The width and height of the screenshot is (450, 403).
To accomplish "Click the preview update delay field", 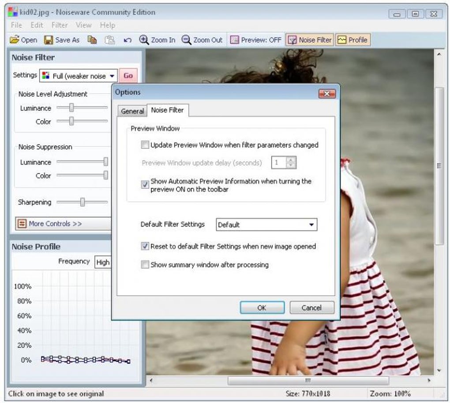I will tap(279, 163).
